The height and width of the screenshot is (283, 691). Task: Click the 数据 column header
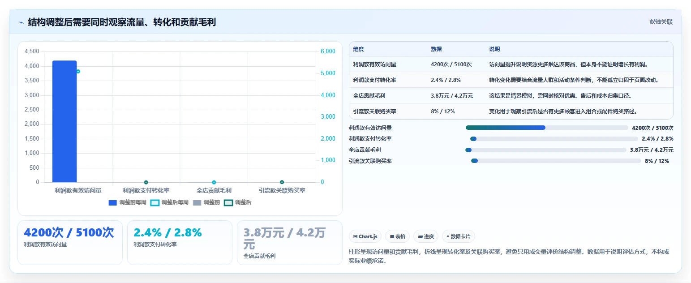click(x=436, y=49)
